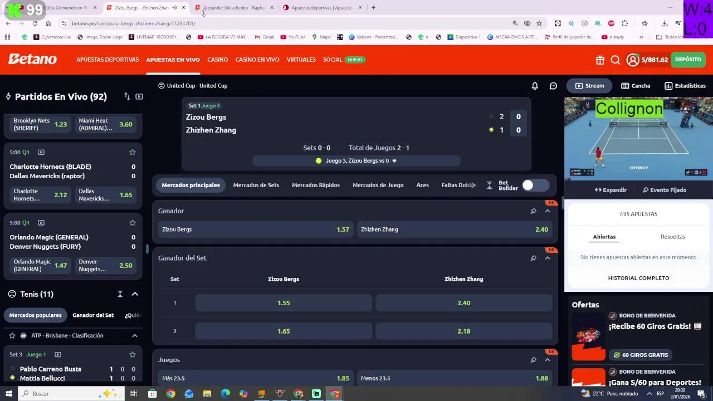This screenshot has height=401, width=713.
Task: Toggle live stream view icon next to Partidos En Vivo
Action: [x=139, y=96]
